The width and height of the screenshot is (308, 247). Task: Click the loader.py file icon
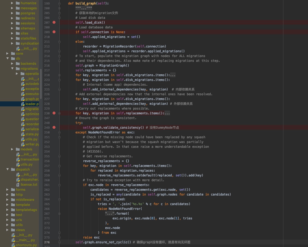tap(23, 104)
